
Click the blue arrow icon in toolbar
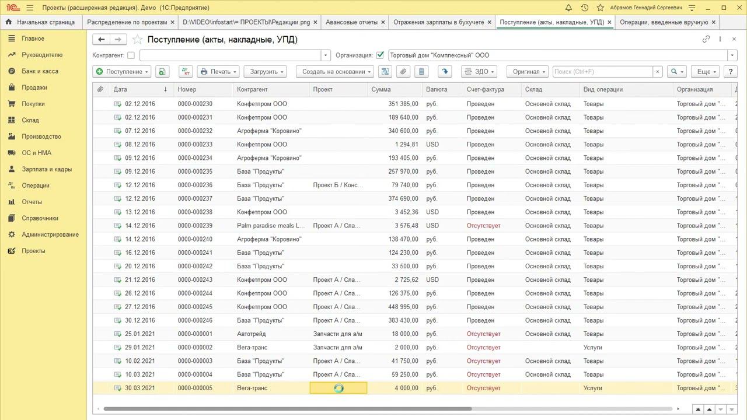[x=445, y=72]
